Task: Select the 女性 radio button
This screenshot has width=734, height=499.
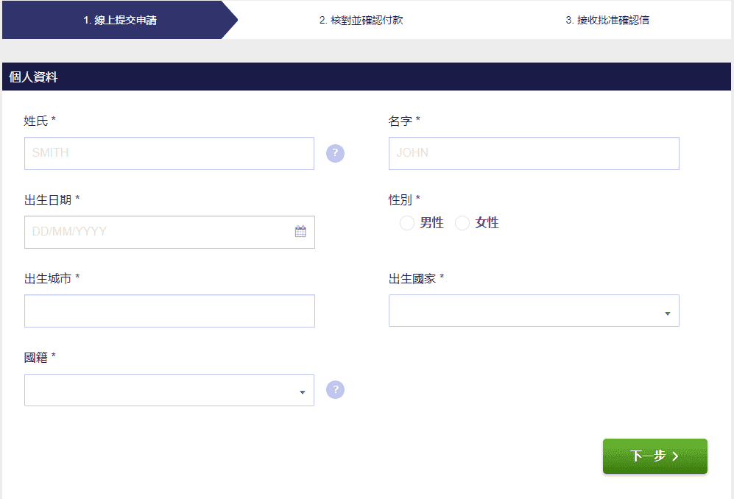Action: pos(462,223)
